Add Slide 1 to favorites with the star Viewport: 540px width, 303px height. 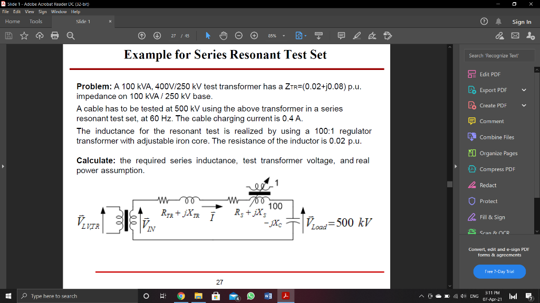(24, 36)
